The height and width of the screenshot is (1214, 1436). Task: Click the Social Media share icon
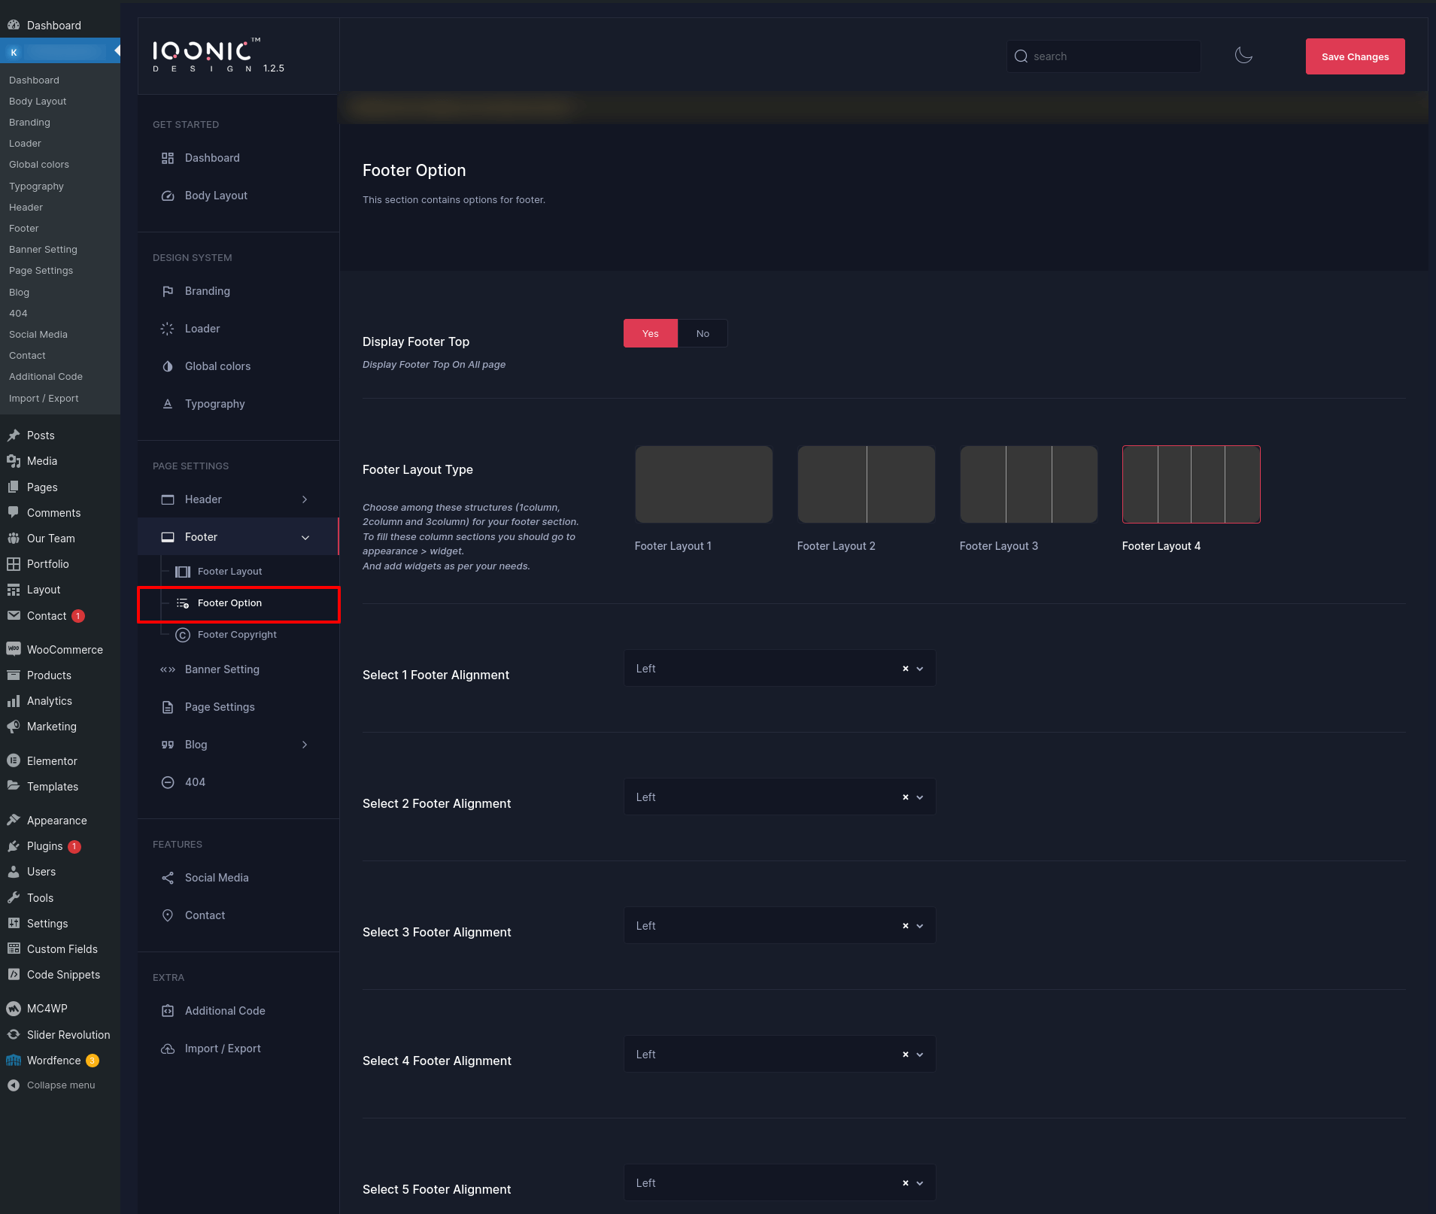tap(168, 878)
